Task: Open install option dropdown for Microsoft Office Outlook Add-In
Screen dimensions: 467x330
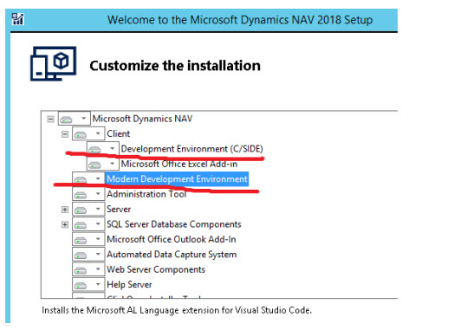Action: tap(88, 239)
